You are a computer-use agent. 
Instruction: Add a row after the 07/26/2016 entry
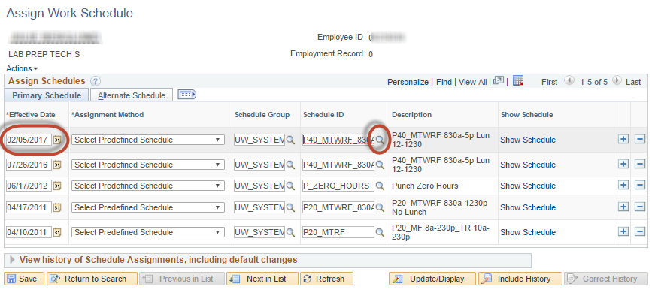(623, 165)
